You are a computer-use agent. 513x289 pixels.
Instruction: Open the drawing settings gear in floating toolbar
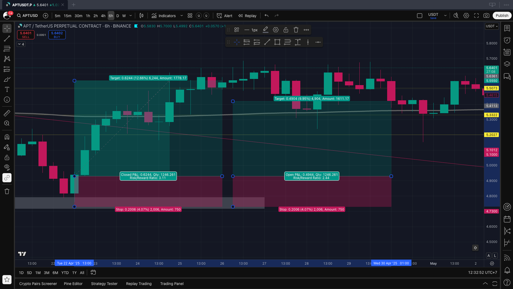click(x=276, y=30)
